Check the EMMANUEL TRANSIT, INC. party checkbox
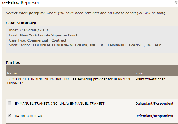This screenshot has height=124, width=178. click(10, 103)
